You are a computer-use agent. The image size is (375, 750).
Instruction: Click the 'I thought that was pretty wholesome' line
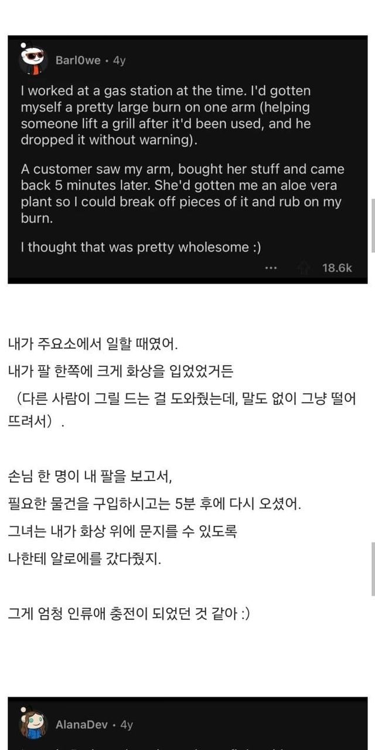(141, 247)
